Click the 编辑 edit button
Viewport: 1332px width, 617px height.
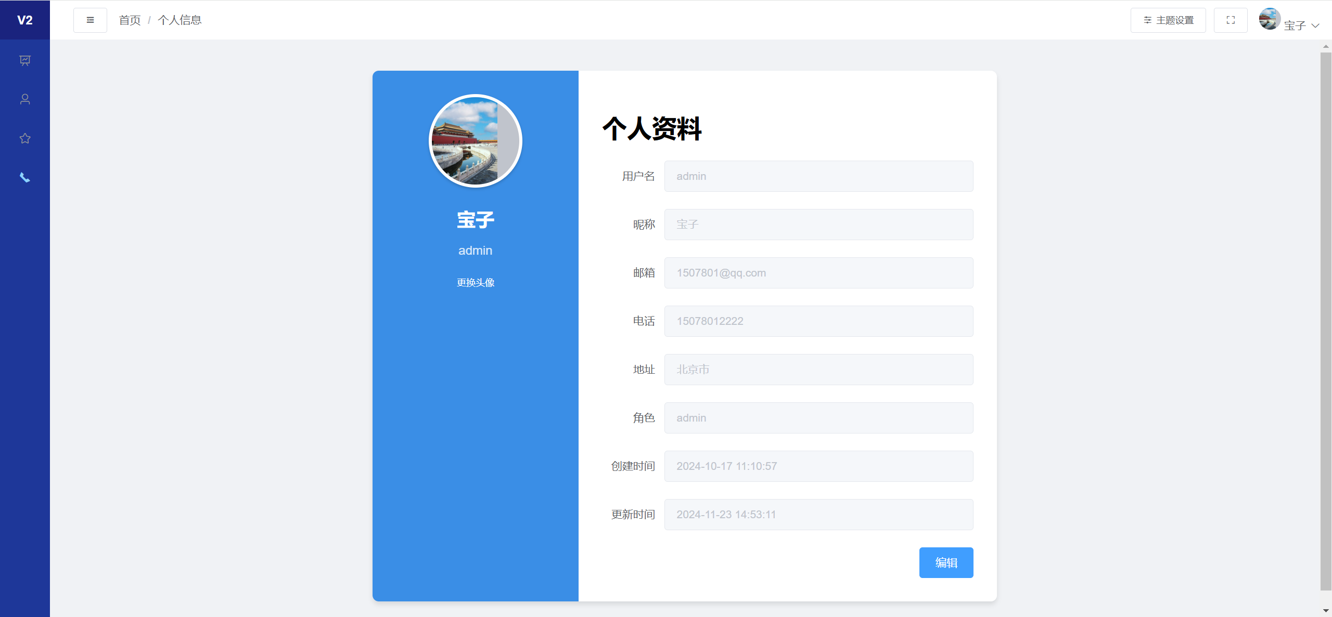(x=946, y=562)
